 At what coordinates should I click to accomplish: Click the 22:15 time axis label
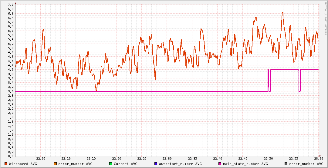click(91, 159)
